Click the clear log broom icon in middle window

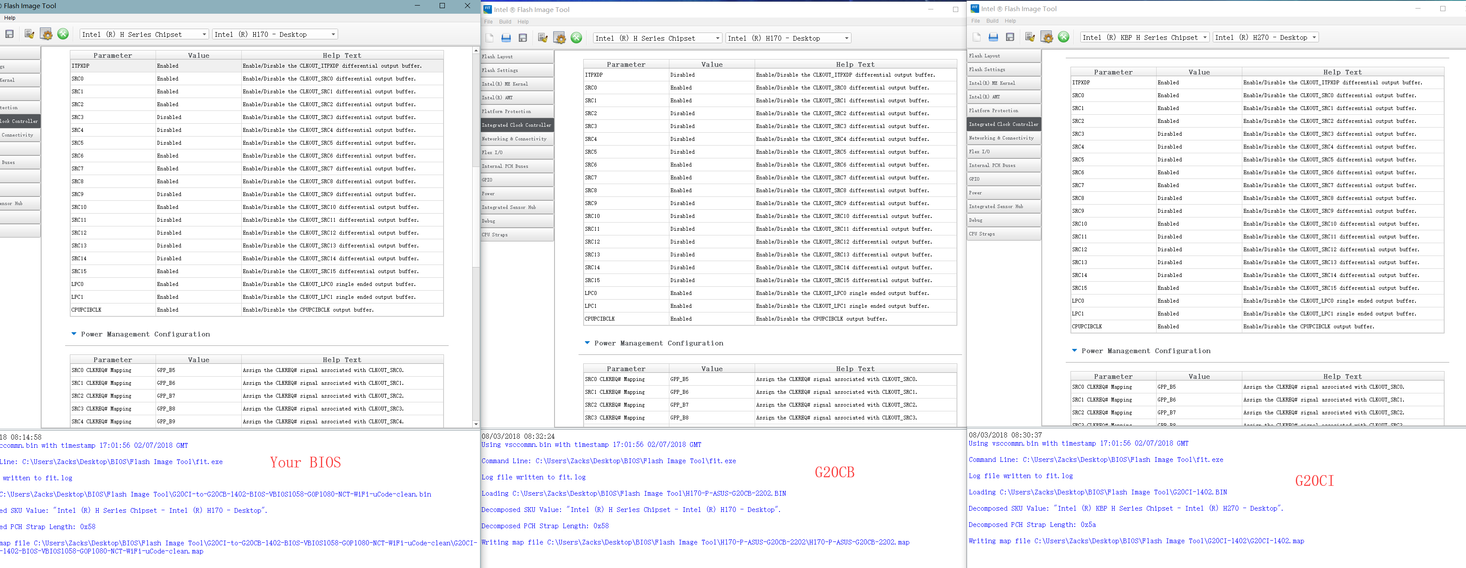pyautogui.click(x=543, y=38)
